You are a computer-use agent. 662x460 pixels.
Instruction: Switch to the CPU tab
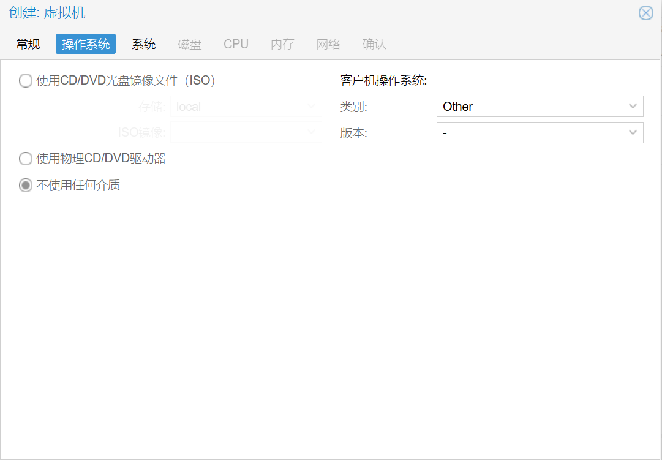click(236, 44)
